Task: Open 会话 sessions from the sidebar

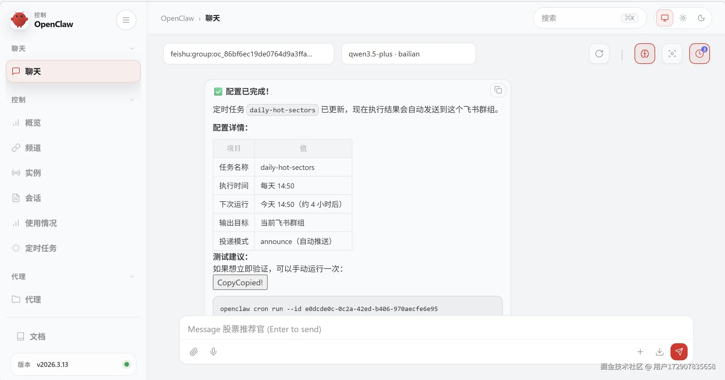Action: pos(32,198)
